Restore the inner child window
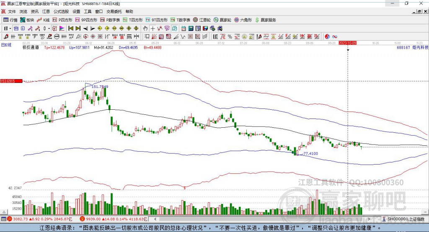 coord(419,11)
